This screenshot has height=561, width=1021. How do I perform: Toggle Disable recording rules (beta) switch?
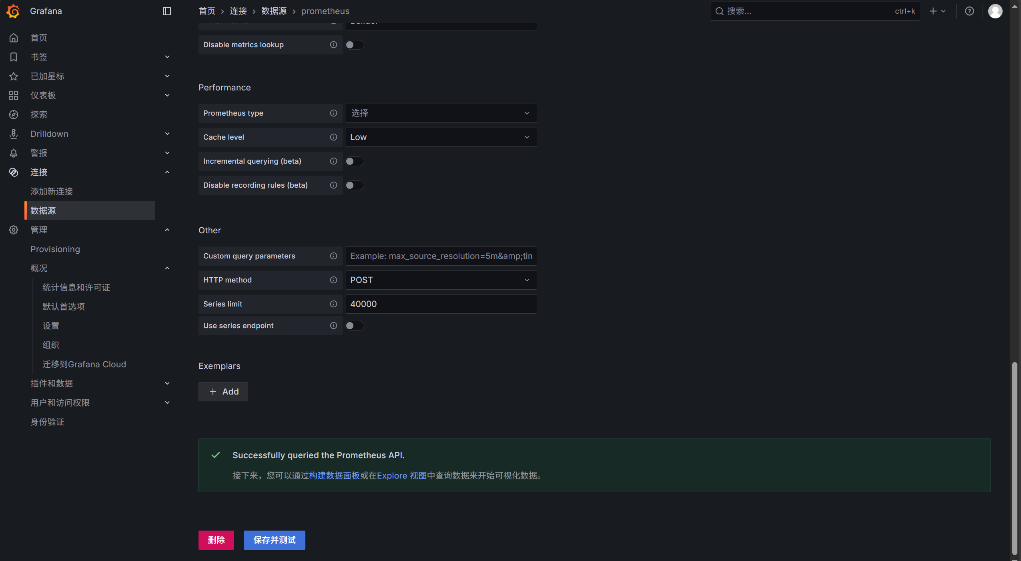coord(355,185)
